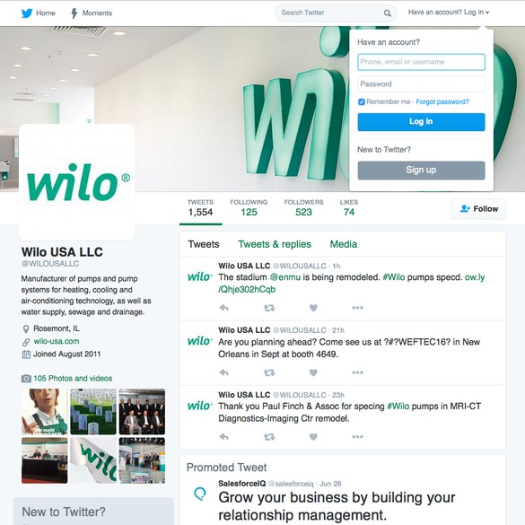Click the magnifier search icon
This screenshot has height=525, width=525.
click(388, 13)
